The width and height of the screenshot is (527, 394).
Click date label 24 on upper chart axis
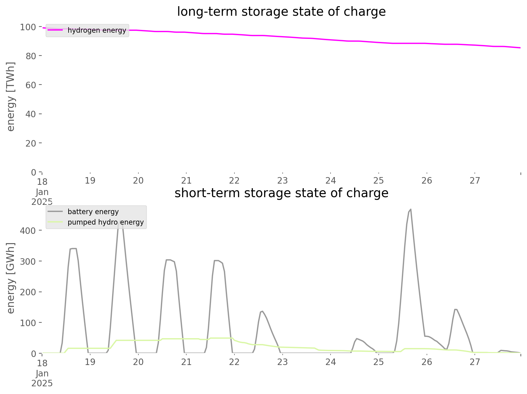(331, 180)
